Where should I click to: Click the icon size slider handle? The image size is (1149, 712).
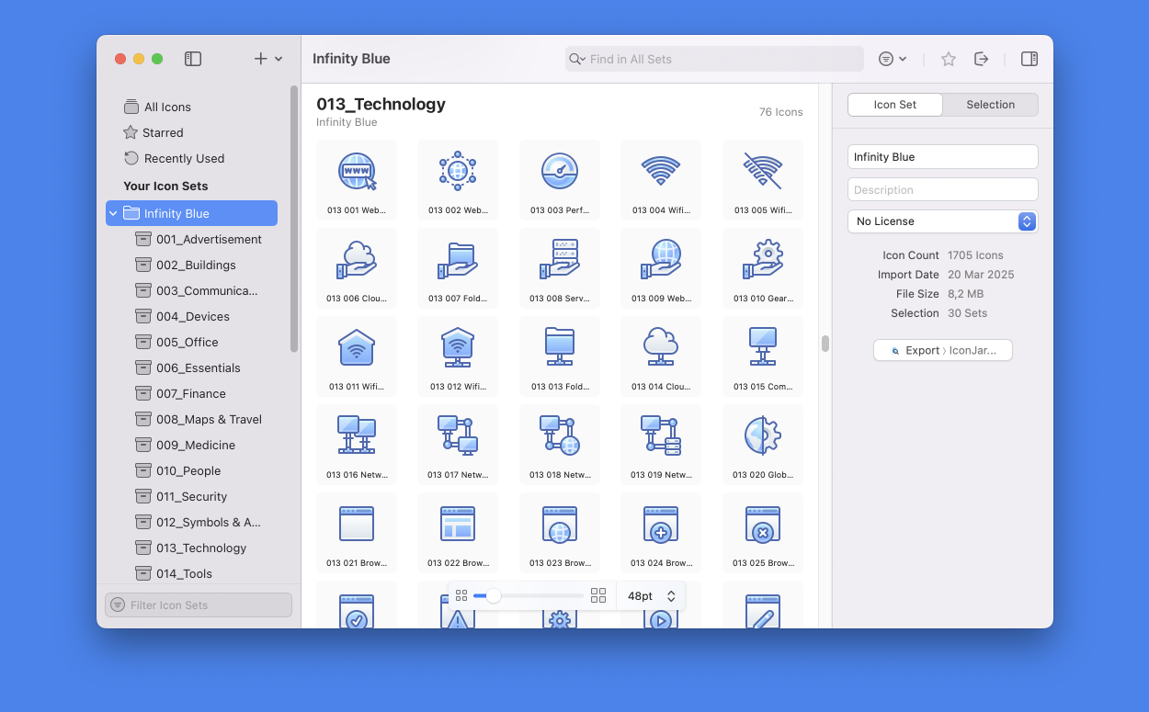494,596
